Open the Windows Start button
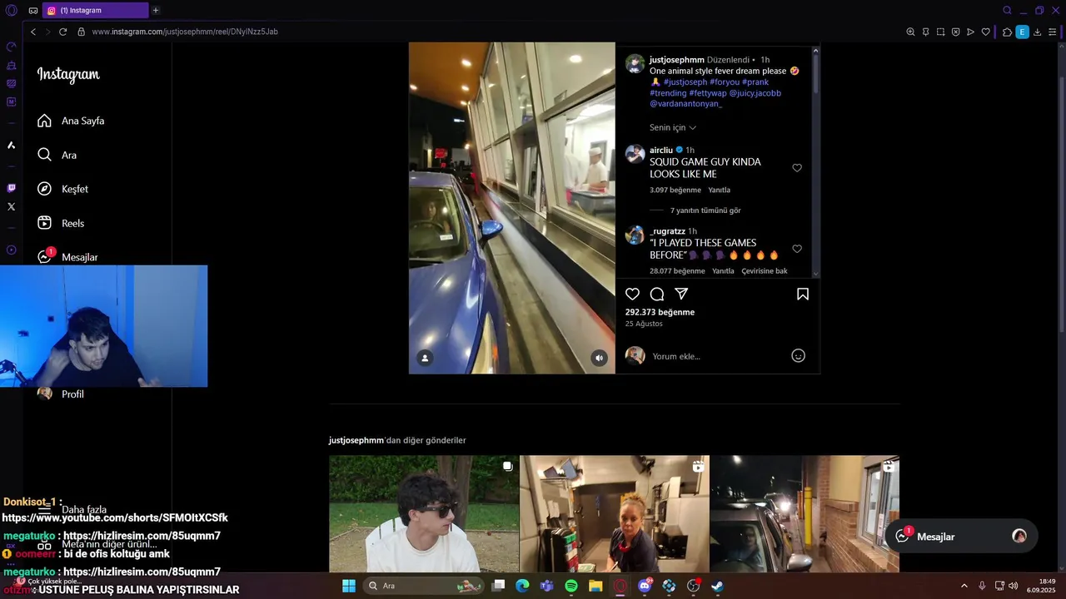The width and height of the screenshot is (1066, 599). pyautogui.click(x=348, y=586)
